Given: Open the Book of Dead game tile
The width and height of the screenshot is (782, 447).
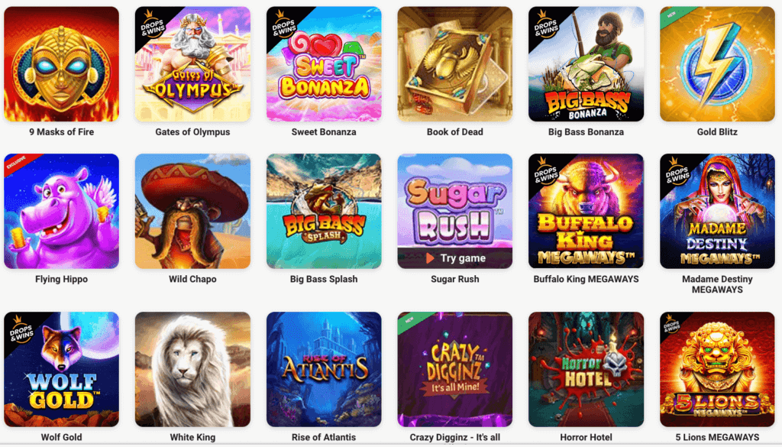Looking at the screenshot, I should [x=455, y=64].
